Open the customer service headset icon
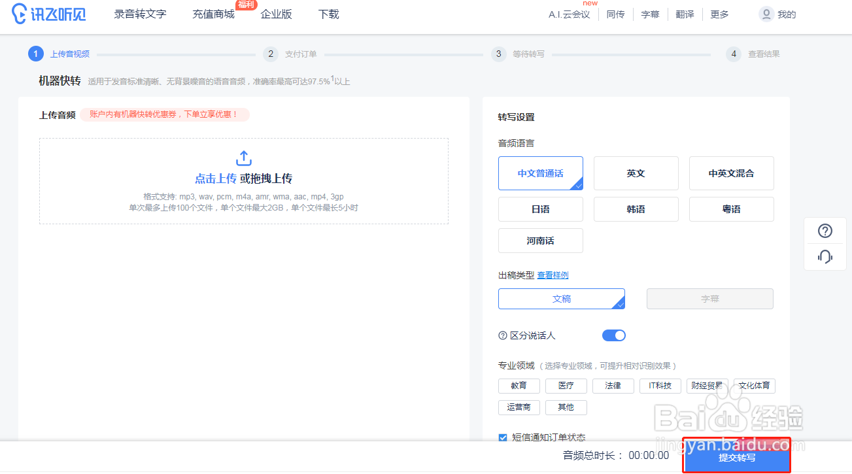 click(x=825, y=256)
